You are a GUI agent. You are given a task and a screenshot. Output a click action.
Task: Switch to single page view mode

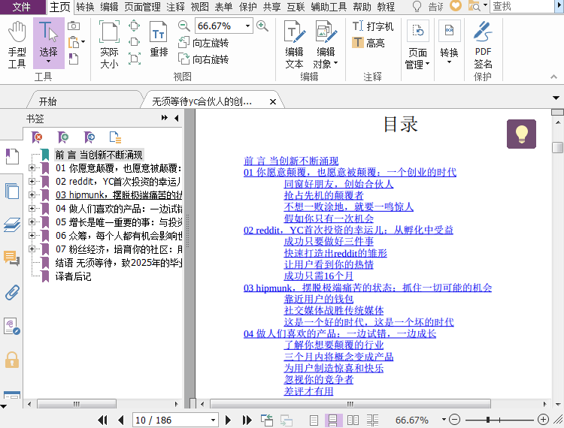coord(314,420)
